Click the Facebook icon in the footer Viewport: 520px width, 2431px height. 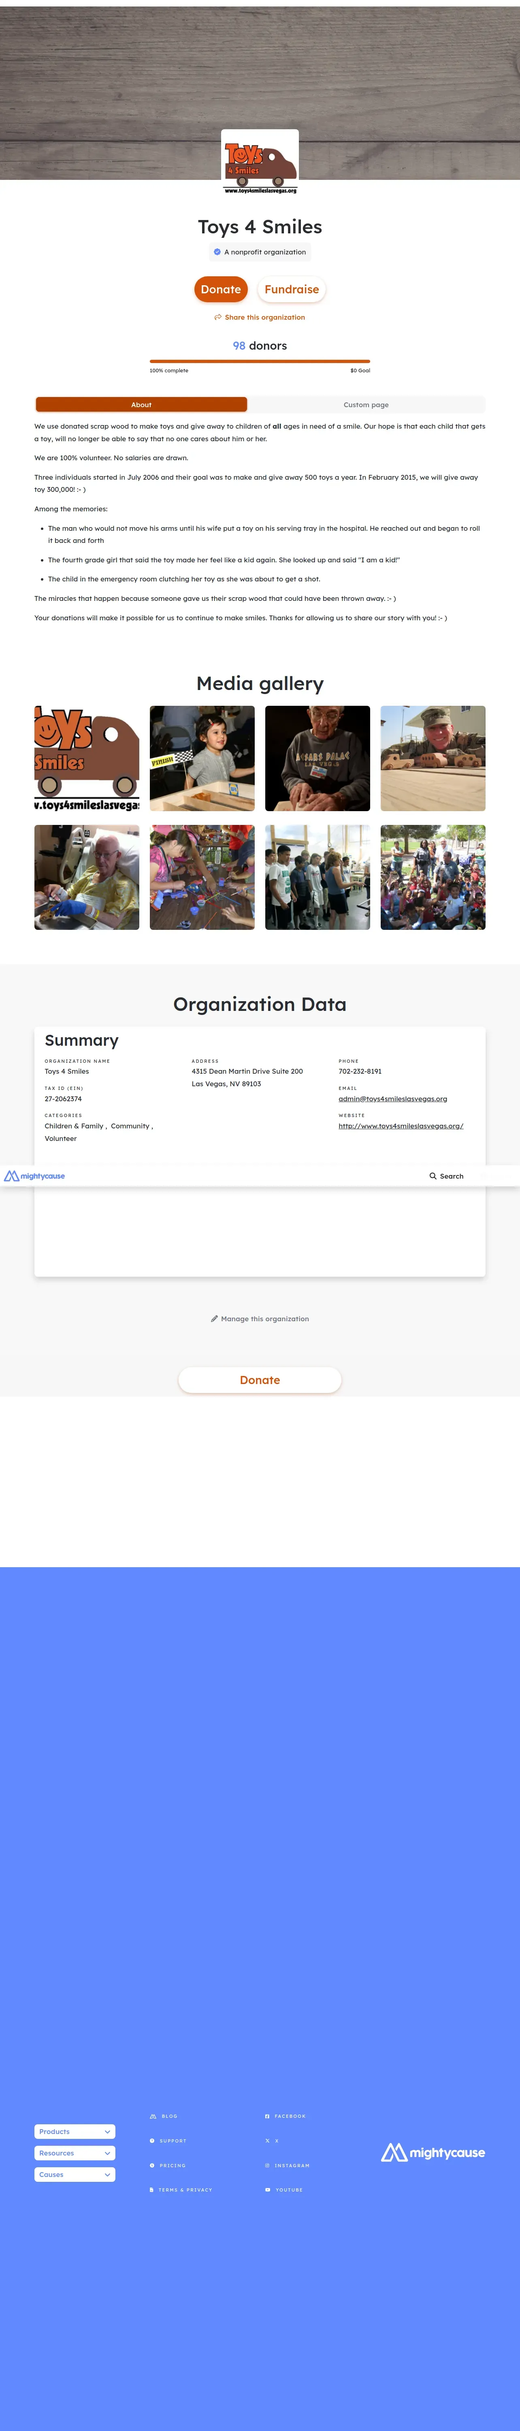tap(267, 2116)
